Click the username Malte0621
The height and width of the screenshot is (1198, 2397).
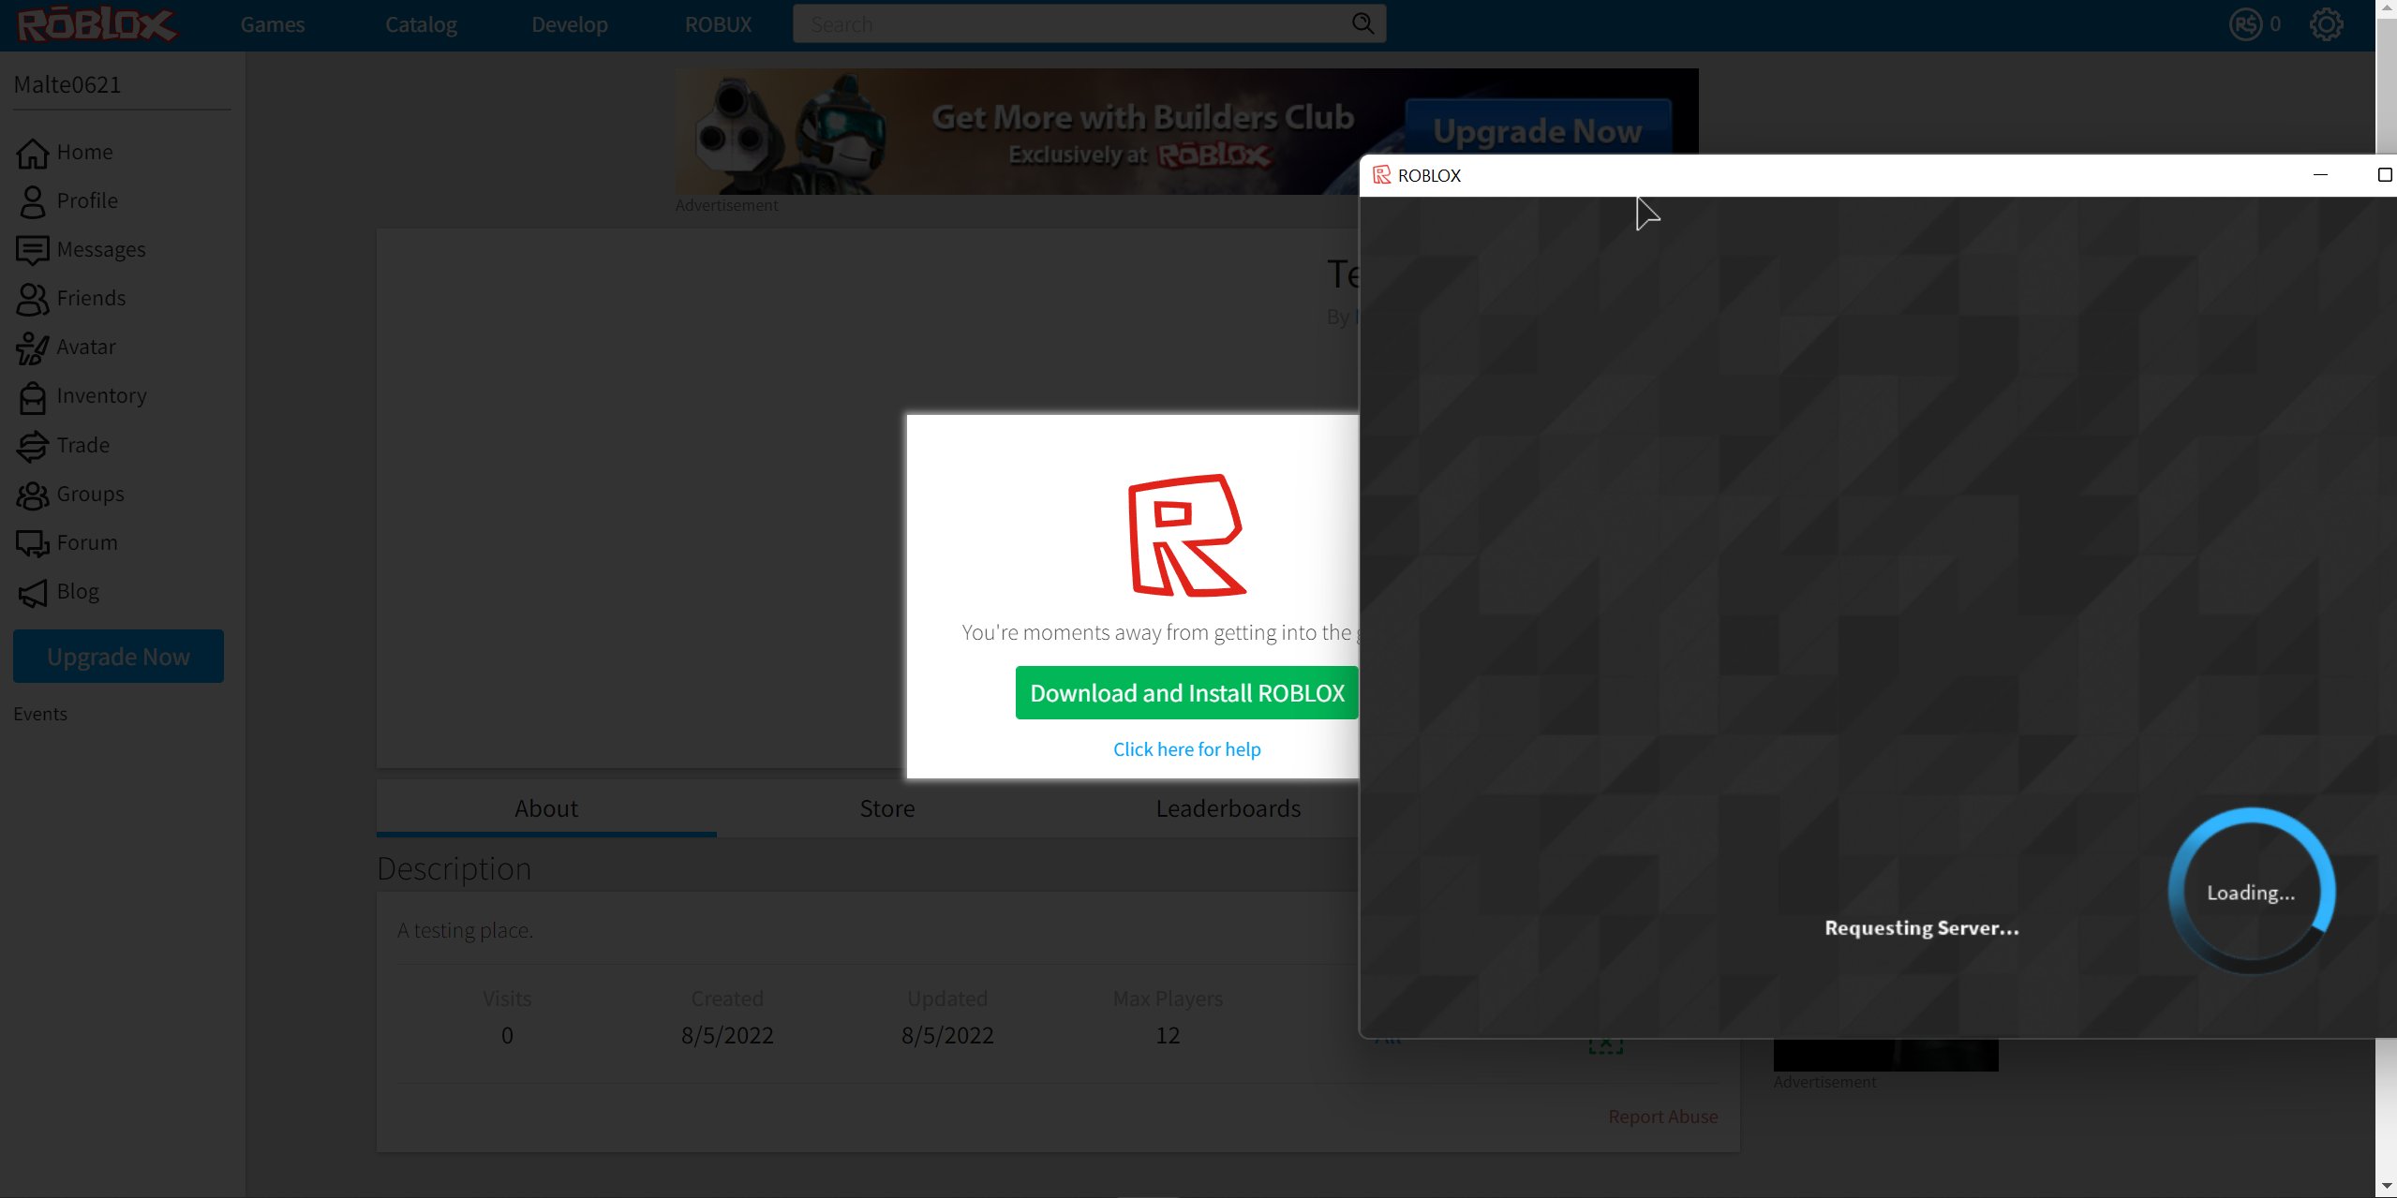coord(67,84)
